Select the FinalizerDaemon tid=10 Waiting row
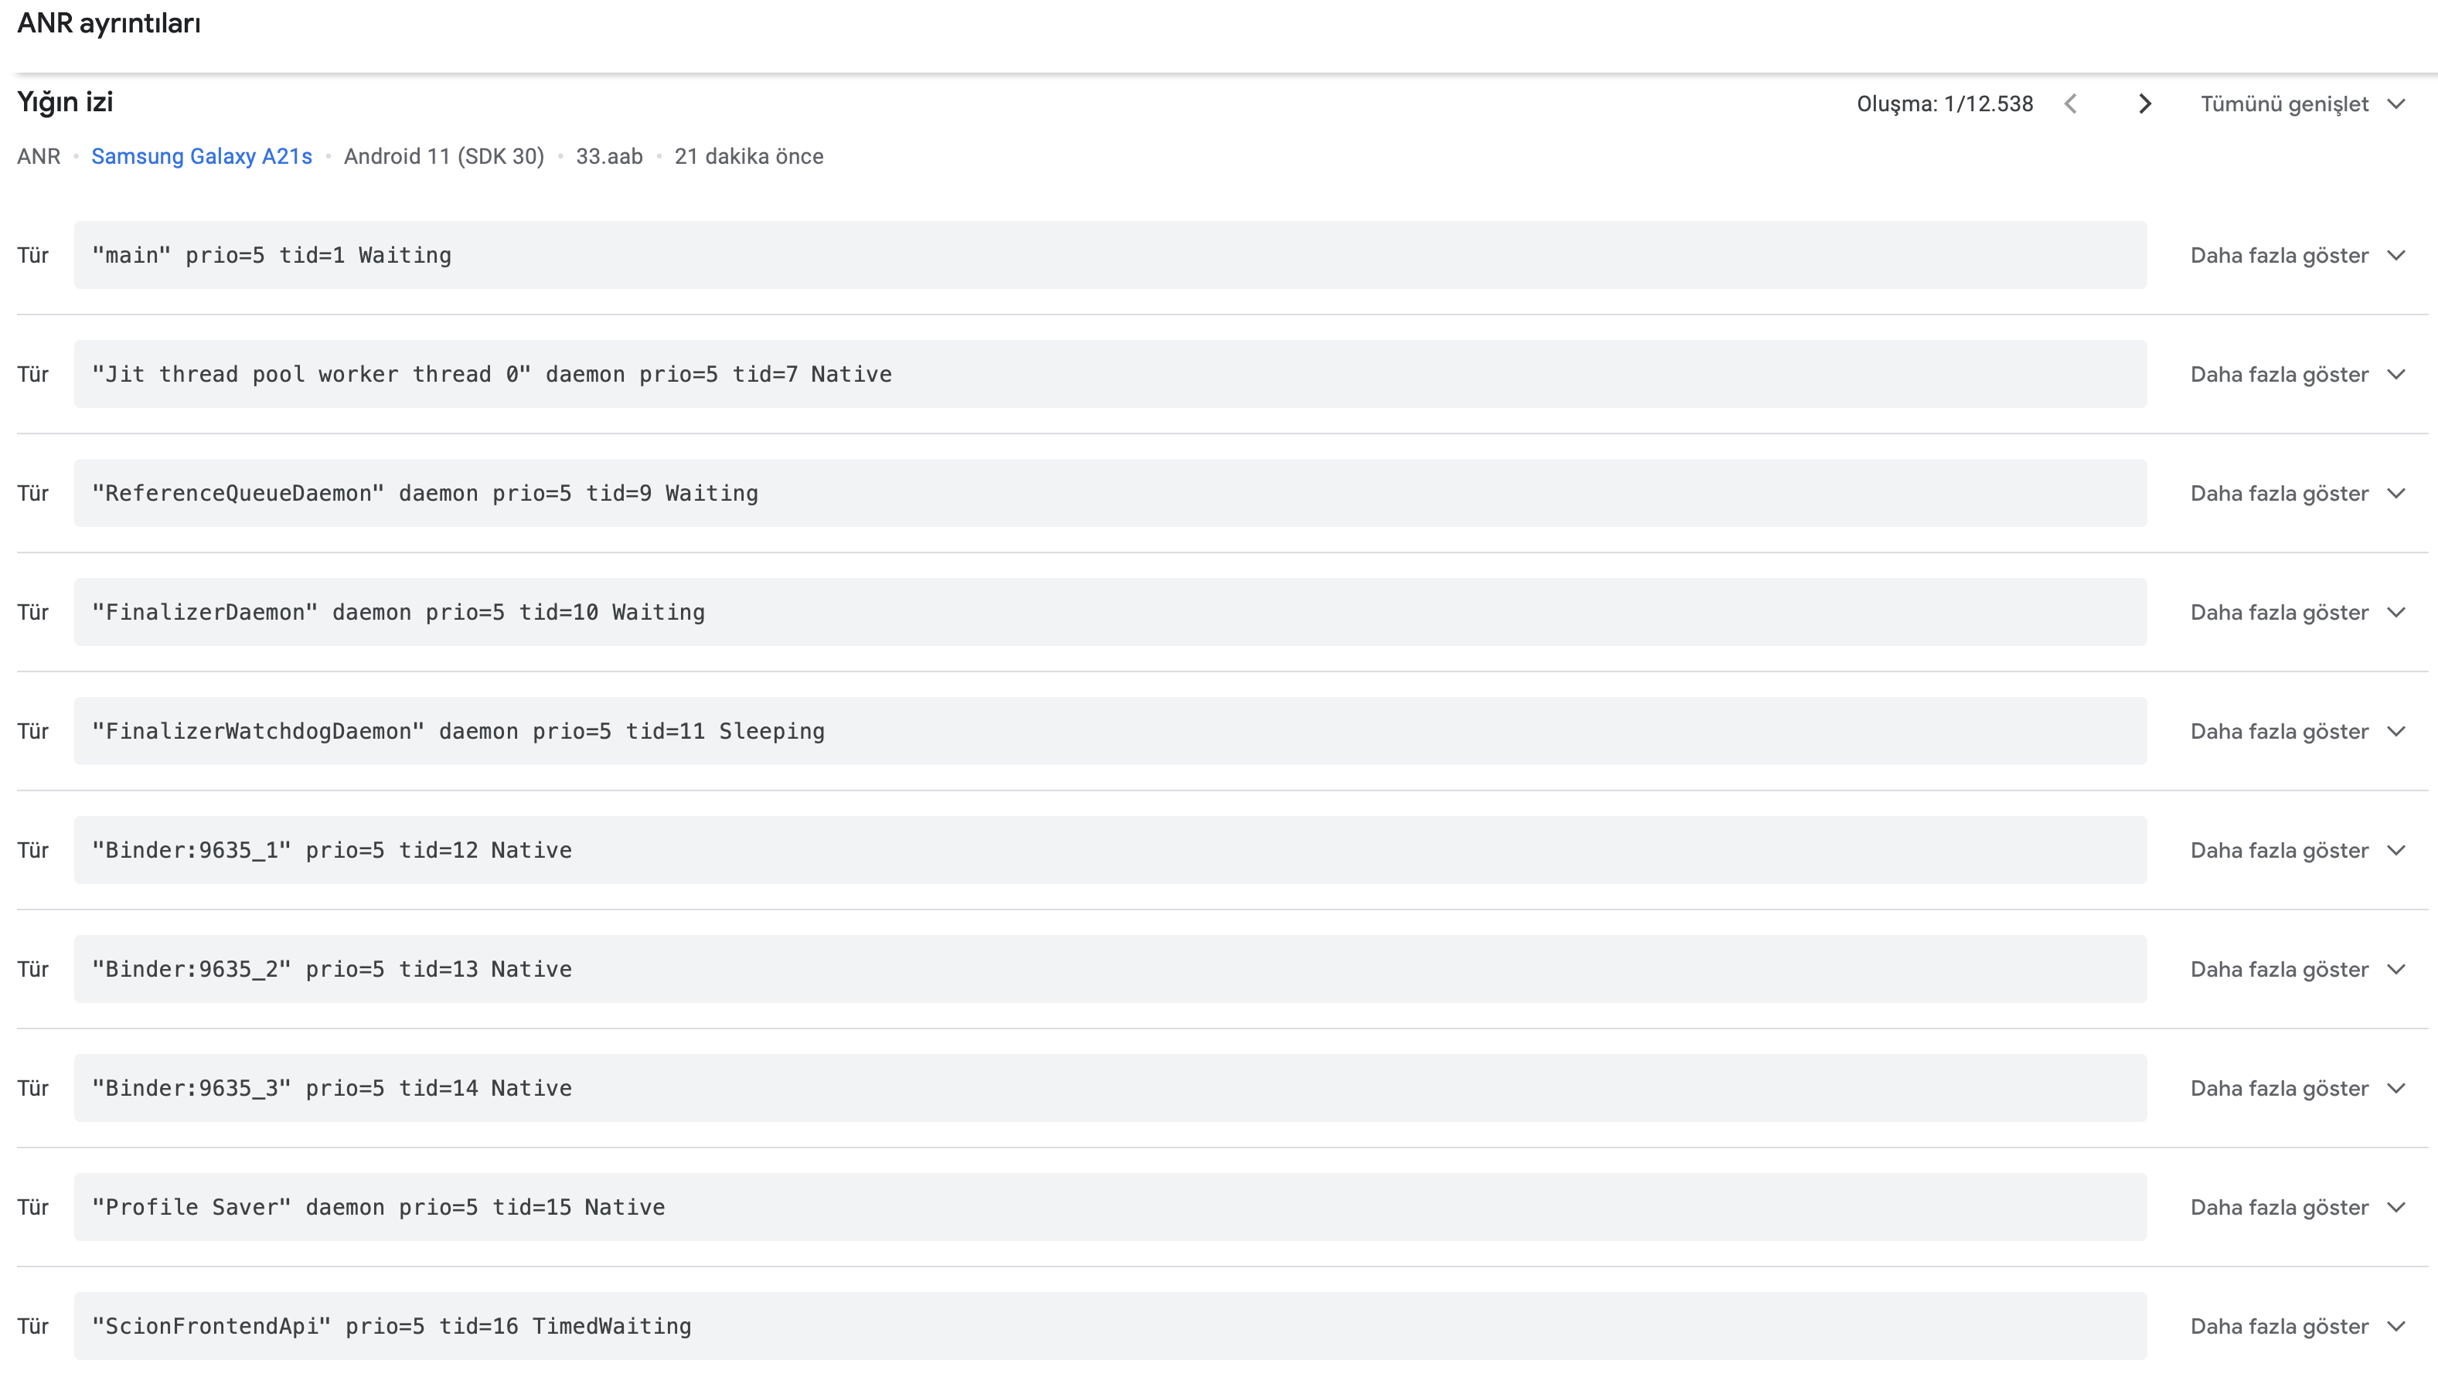Image resolution: width=2438 pixels, height=1377 pixels. [x=1110, y=612]
